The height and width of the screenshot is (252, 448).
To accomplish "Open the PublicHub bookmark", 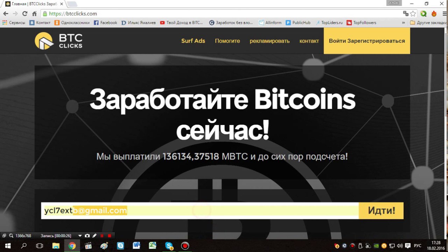I will tap(298, 23).
